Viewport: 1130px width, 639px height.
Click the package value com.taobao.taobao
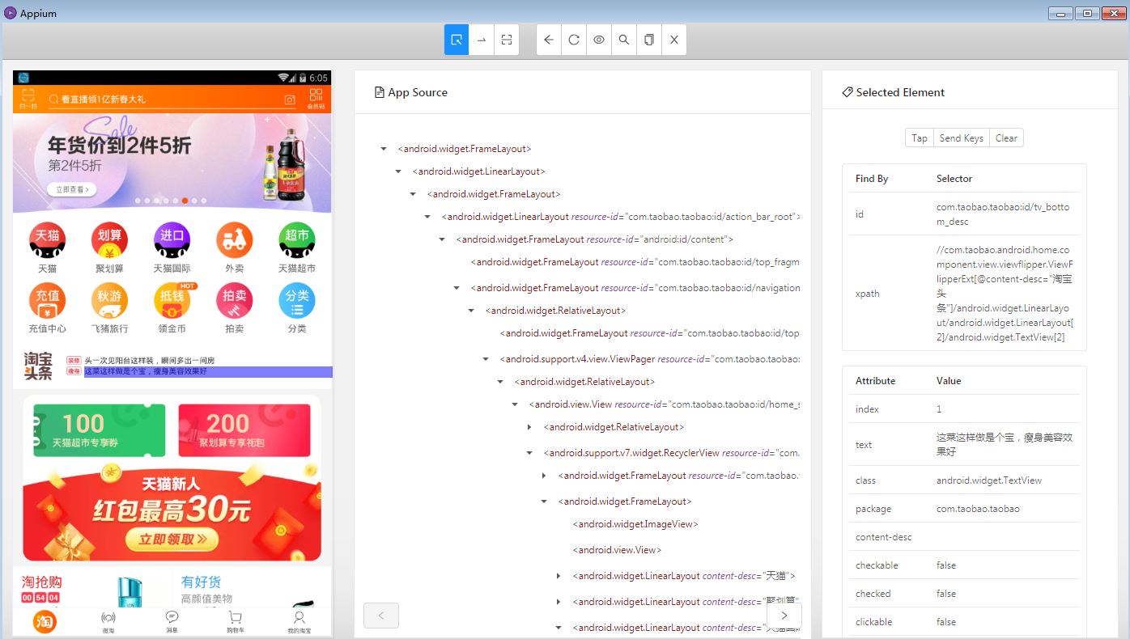click(x=978, y=509)
